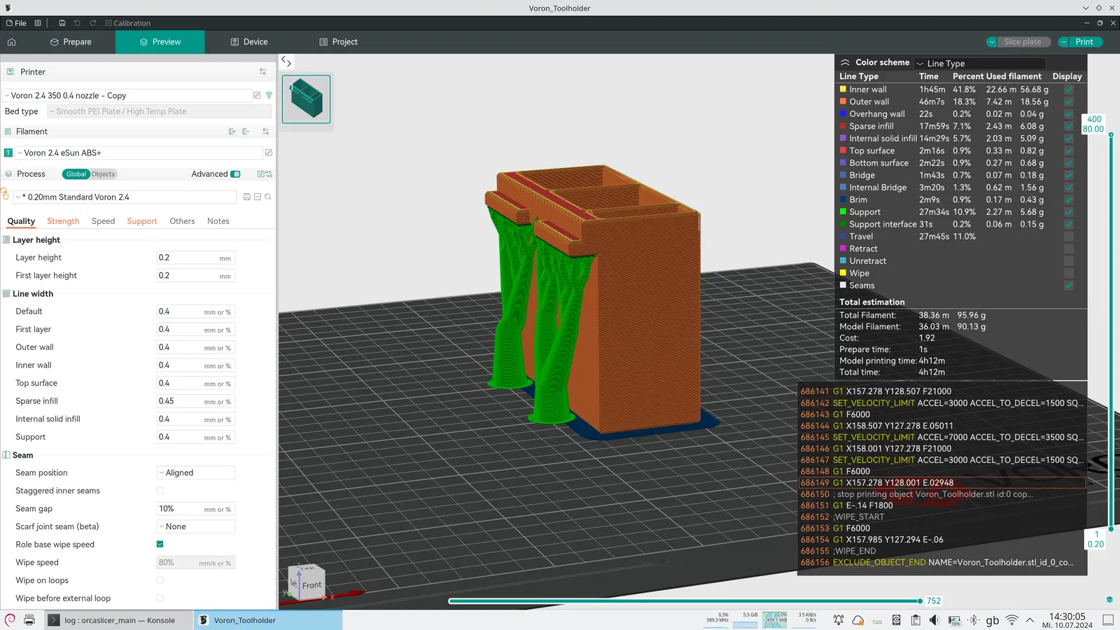Click the printer Wi-Fi connection icon

coord(269,95)
